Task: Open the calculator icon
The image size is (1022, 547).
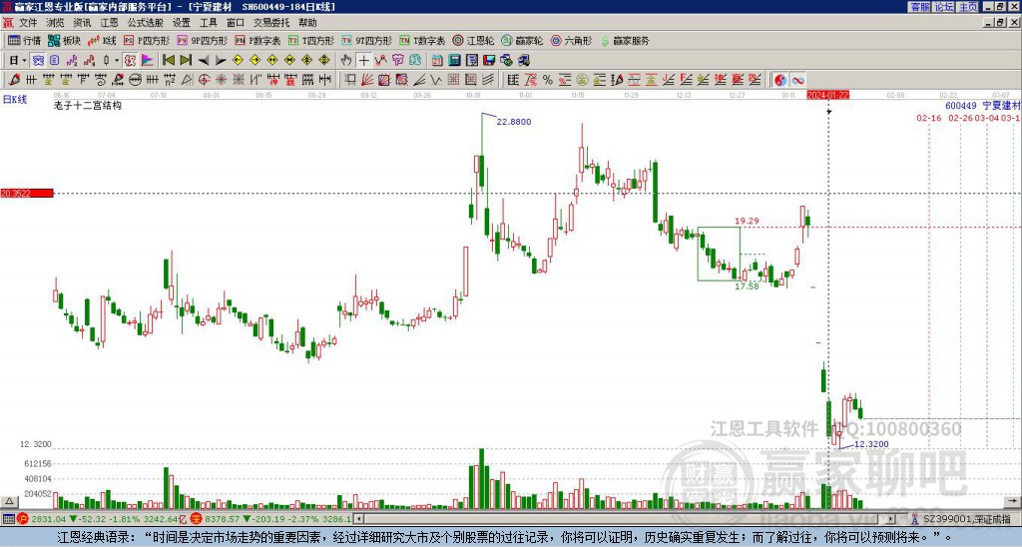Action: [x=454, y=61]
